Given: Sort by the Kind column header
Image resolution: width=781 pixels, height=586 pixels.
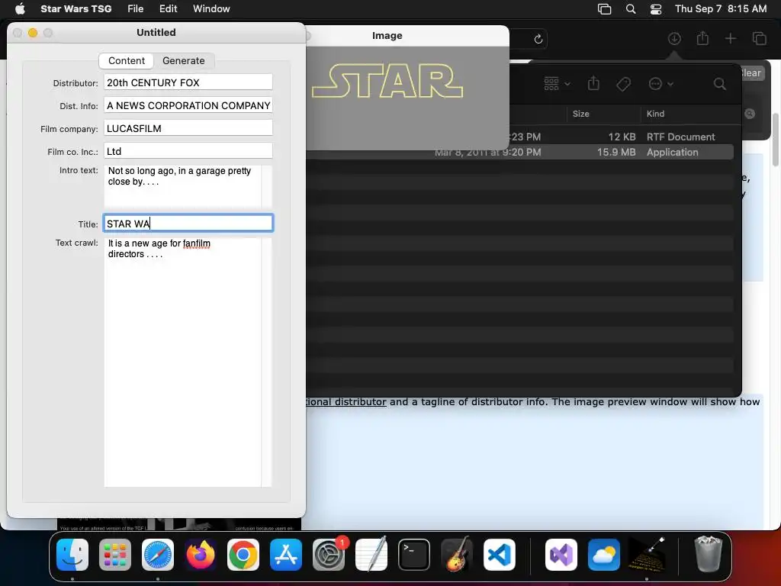Looking at the screenshot, I should (x=655, y=114).
